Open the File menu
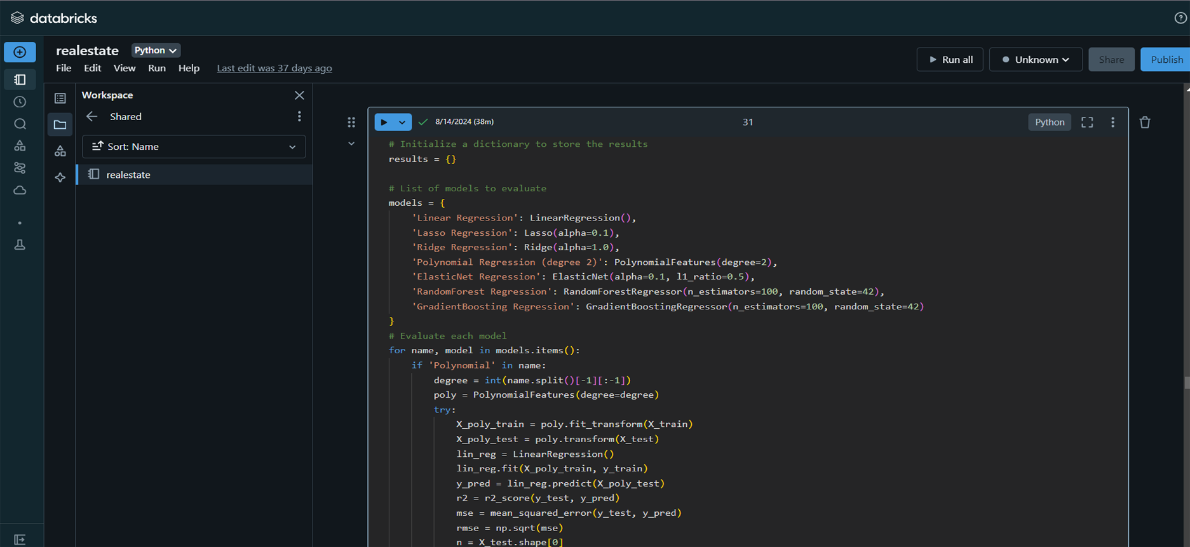 [64, 68]
